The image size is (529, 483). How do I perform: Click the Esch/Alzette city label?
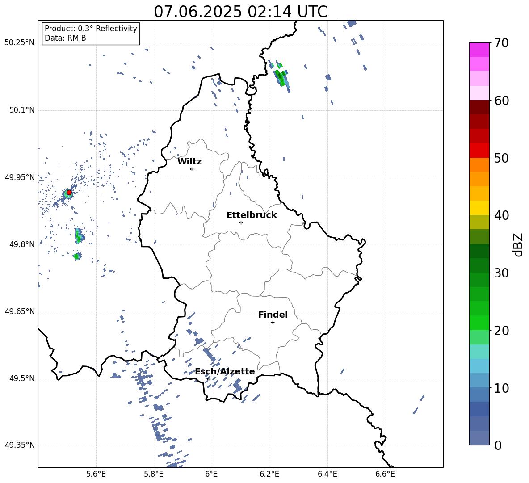point(225,372)
